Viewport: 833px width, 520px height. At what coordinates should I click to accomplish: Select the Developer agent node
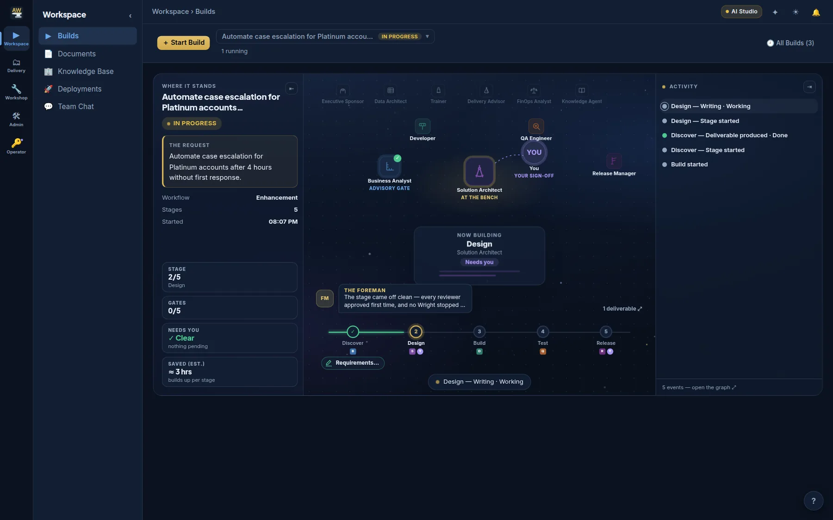click(x=423, y=126)
